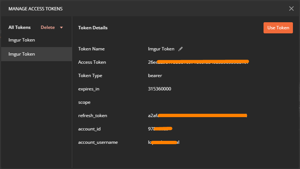Click the All Tokens heading
This screenshot has height=169, width=300.
click(x=19, y=27)
